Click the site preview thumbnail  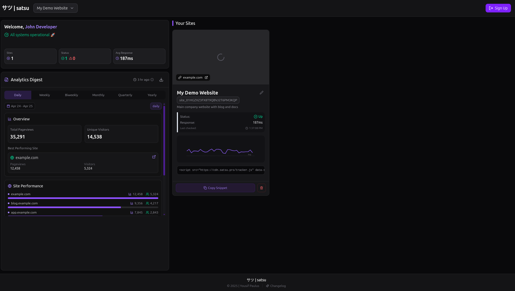[221, 57]
